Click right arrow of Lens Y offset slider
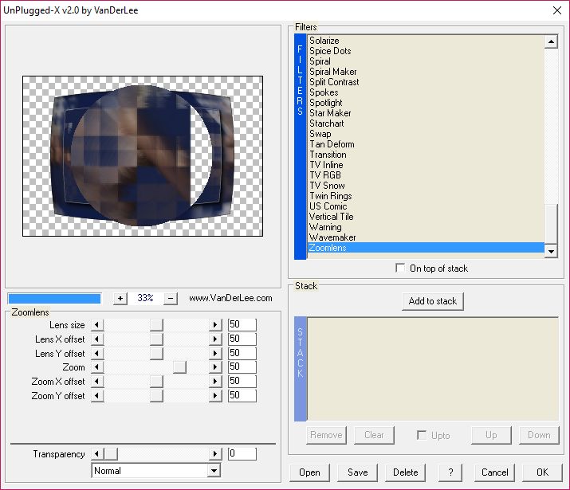This screenshot has height=490, width=570. (x=215, y=353)
